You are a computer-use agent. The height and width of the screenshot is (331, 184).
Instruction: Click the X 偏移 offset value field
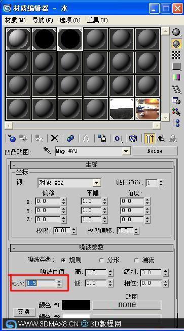(x=48, y=201)
